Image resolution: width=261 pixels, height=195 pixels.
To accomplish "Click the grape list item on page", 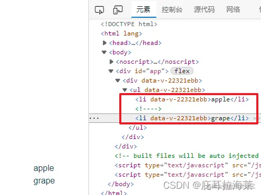I will point(44,181).
